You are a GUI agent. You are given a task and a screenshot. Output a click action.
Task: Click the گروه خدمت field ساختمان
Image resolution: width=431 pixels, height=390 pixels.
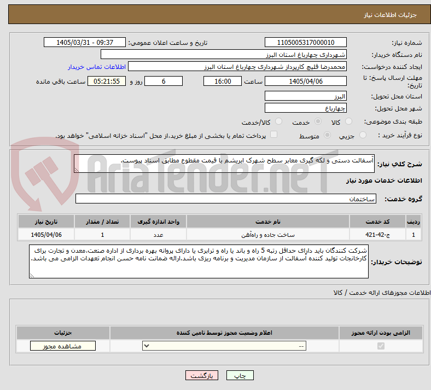tap(226, 199)
